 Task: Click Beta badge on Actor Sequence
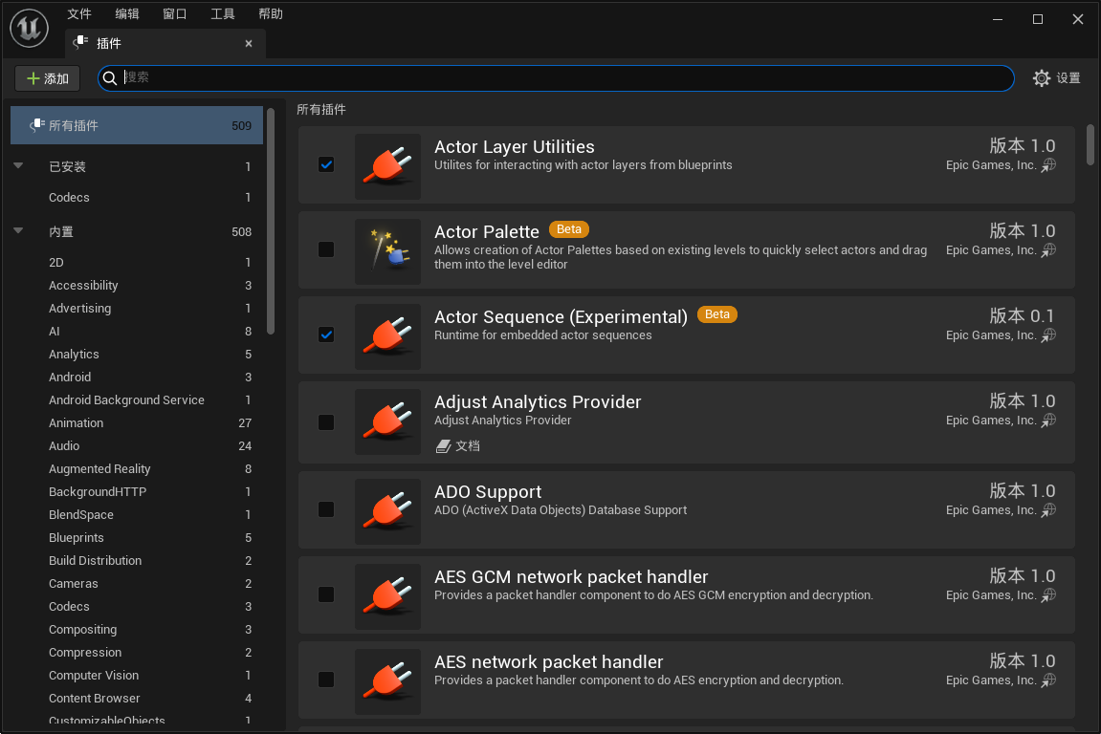716,314
